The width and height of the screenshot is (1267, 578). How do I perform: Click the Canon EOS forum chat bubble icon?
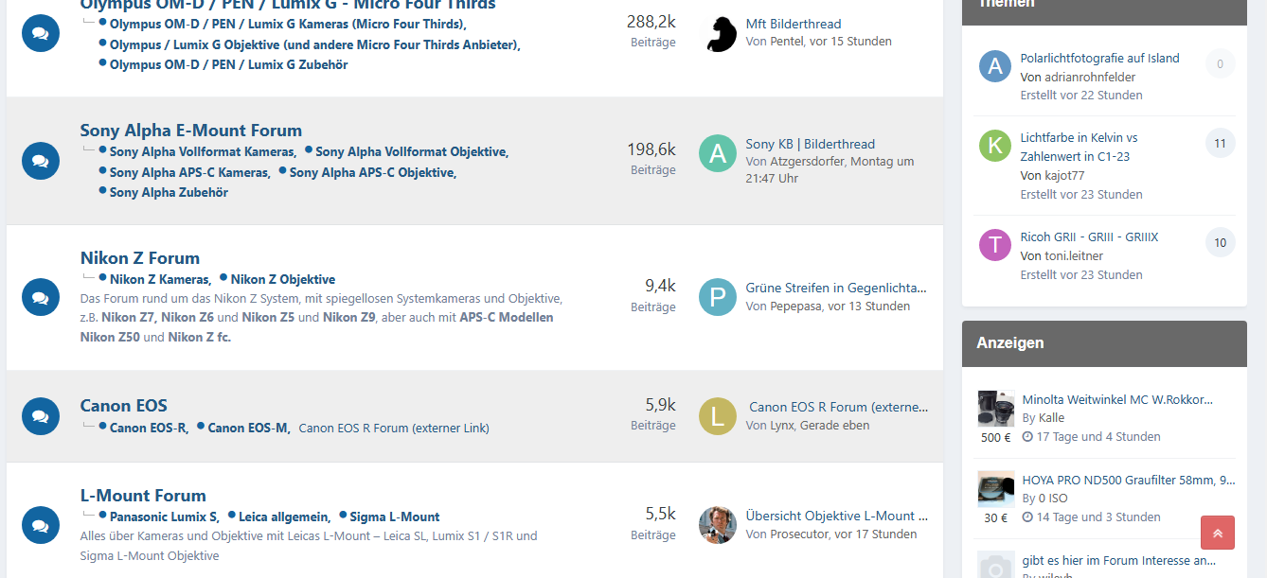click(40, 415)
